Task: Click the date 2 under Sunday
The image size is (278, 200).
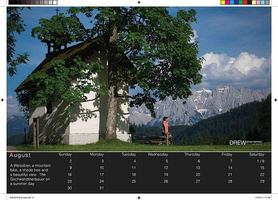Action: point(70,161)
